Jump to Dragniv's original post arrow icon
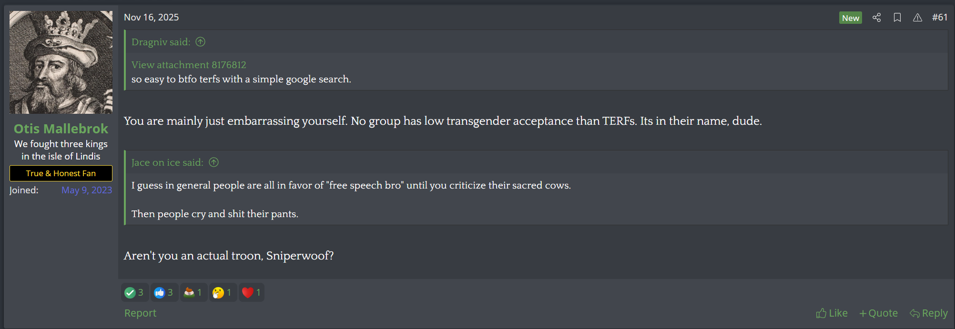 tap(201, 42)
